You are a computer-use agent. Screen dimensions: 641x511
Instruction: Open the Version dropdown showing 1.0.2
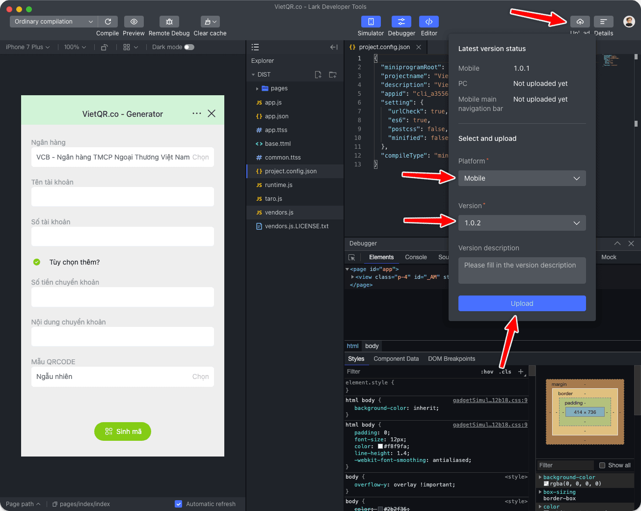click(522, 223)
